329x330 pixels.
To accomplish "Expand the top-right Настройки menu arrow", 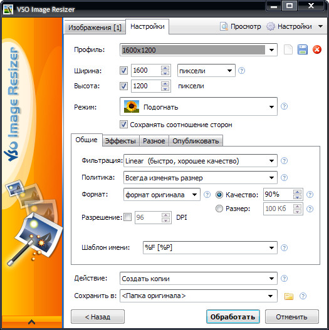I will (x=321, y=26).
